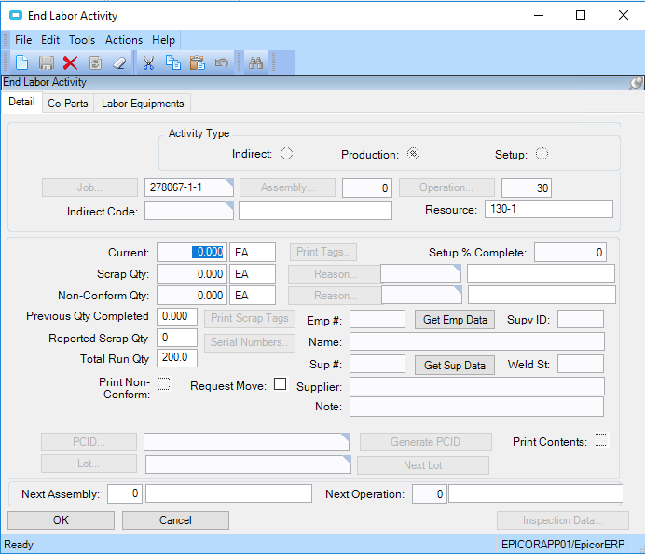Click the Operation... lookup button
Image resolution: width=645 pixels, height=554 pixels.
pos(446,187)
